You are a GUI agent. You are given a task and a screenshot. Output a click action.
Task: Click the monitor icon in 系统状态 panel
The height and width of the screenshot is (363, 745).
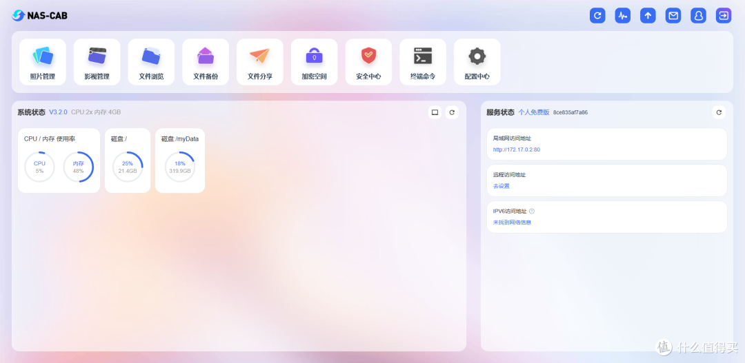[x=435, y=112]
